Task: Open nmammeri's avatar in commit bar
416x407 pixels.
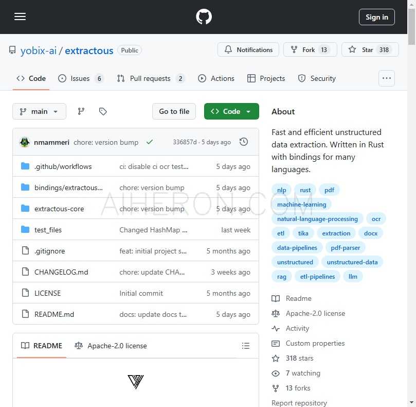Action: [25, 142]
